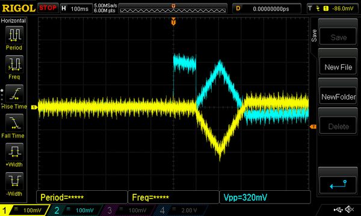
Task: Open the Horizontal measurement menu header
Action: tap(13, 20)
